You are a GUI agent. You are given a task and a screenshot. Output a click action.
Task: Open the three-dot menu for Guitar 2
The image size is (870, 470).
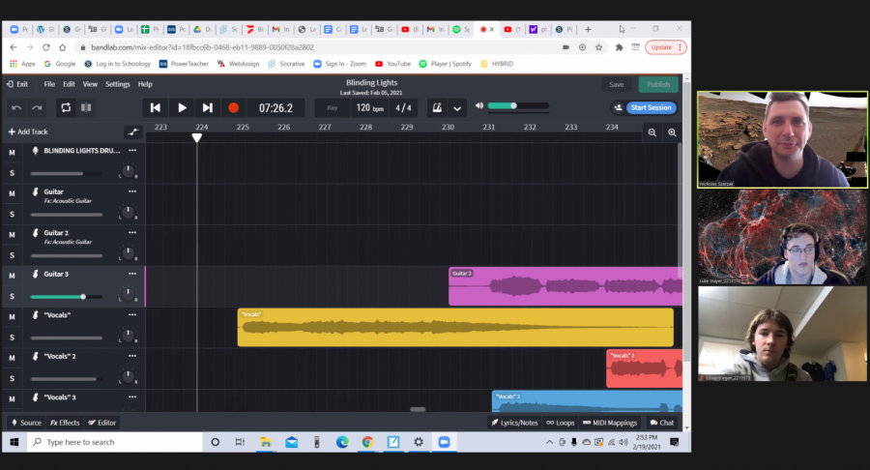[x=132, y=232]
